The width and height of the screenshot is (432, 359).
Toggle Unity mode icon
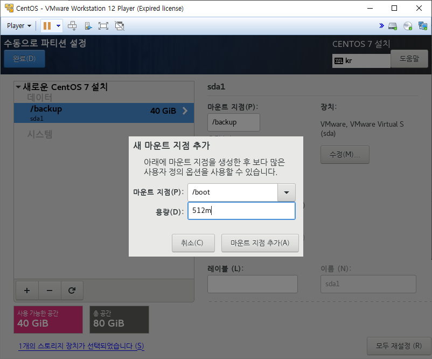(x=120, y=26)
